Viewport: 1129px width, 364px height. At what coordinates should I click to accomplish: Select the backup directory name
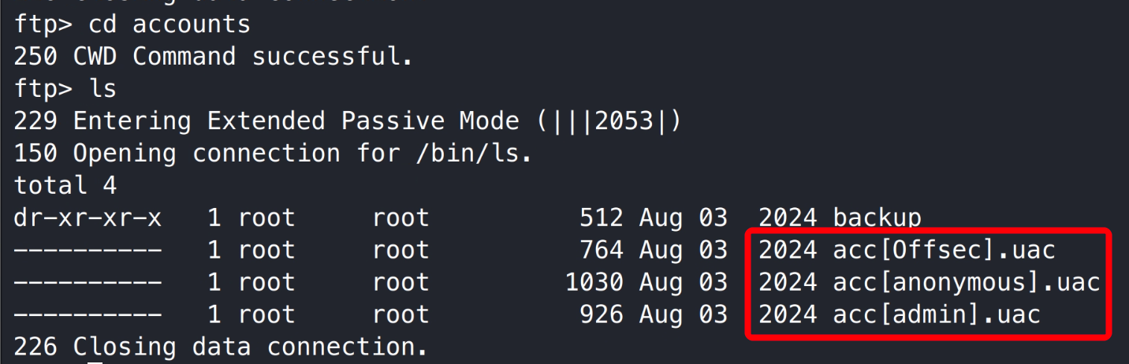877,217
